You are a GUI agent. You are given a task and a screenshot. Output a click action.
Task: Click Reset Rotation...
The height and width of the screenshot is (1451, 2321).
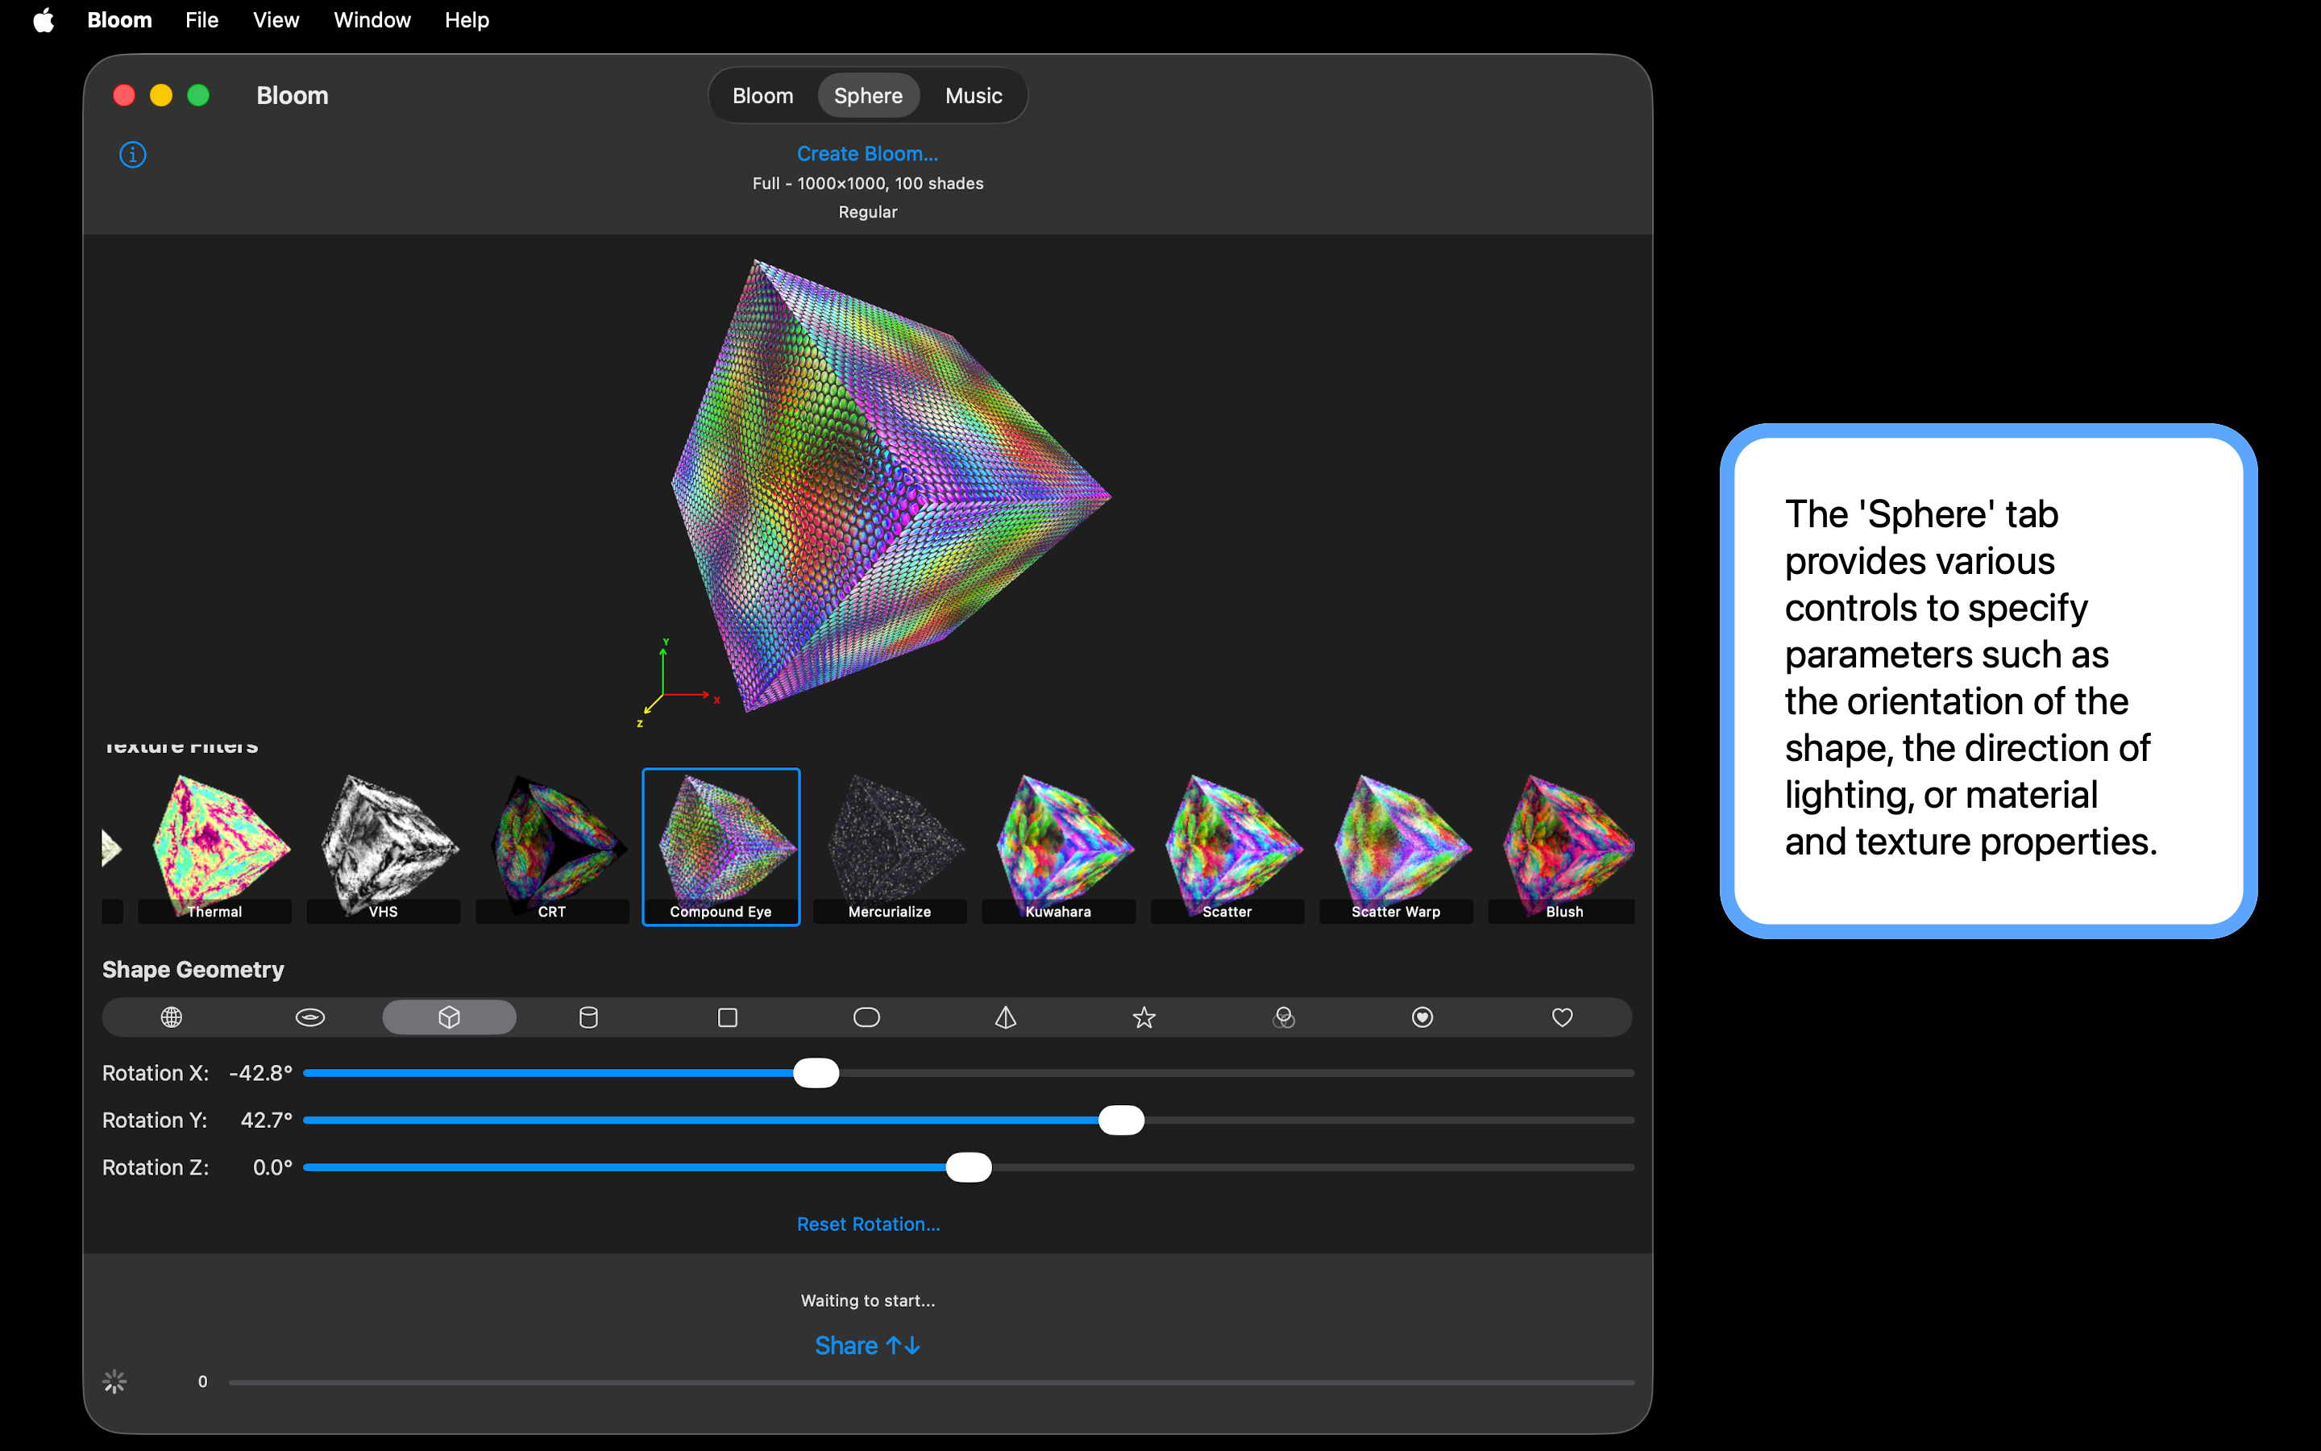[x=868, y=1224]
